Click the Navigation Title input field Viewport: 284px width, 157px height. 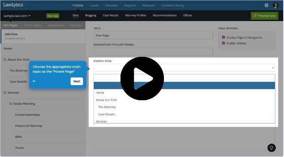[x=153, y=52]
